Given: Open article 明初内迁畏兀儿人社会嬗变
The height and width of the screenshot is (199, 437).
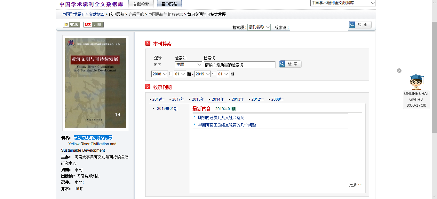Looking at the screenshot, I should [221, 118].
